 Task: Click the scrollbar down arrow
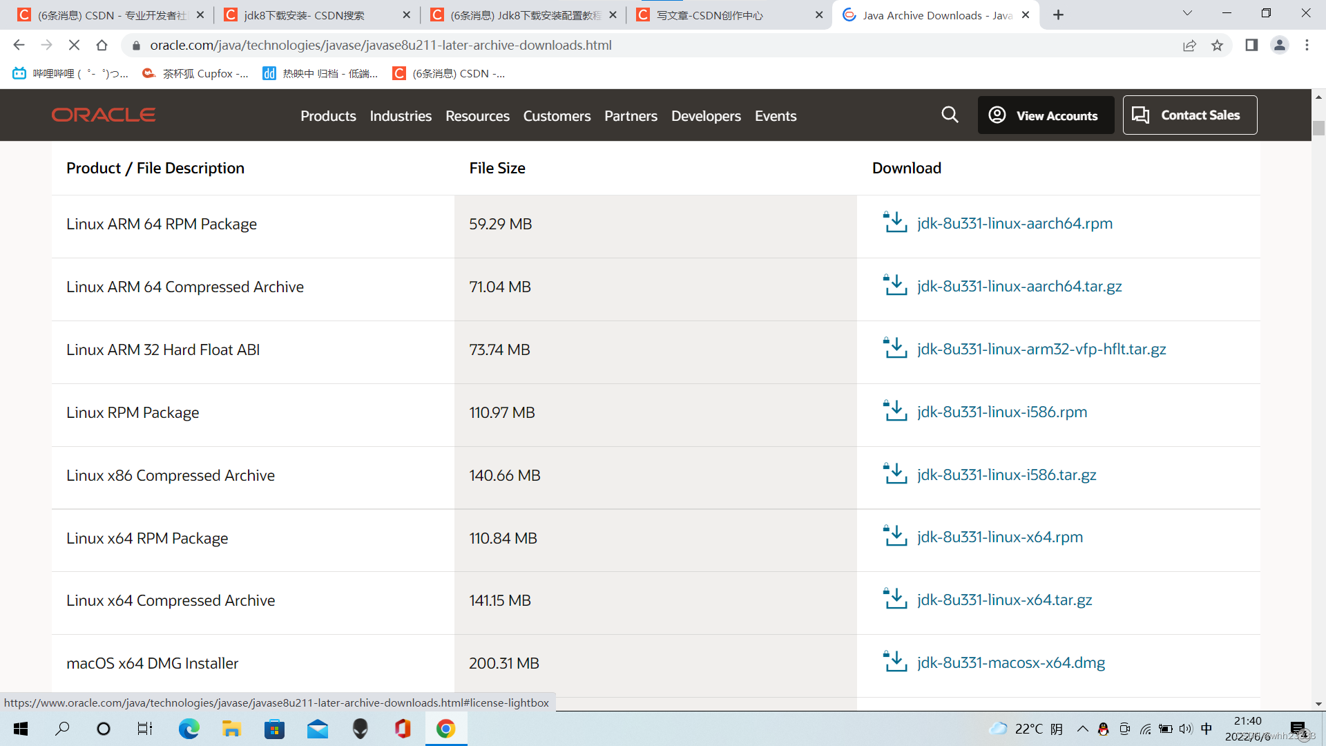(1318, 704)
